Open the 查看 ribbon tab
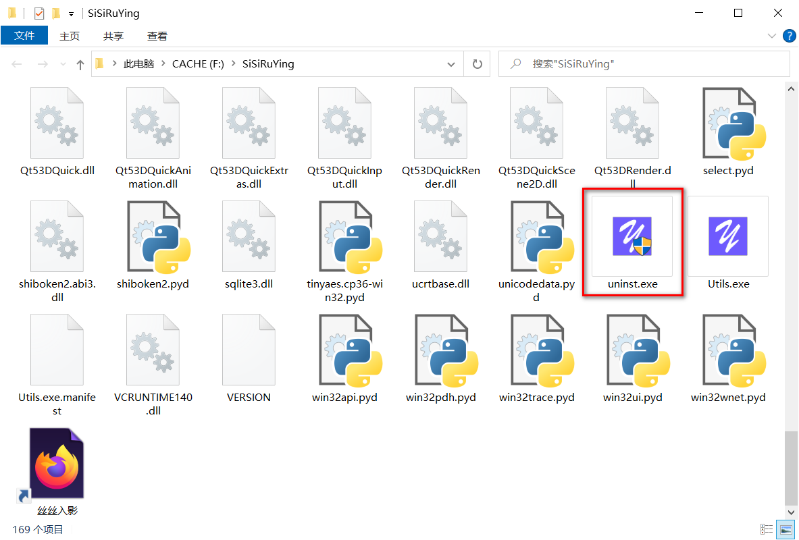The image size is (799, 540). (x=157, y=36)
